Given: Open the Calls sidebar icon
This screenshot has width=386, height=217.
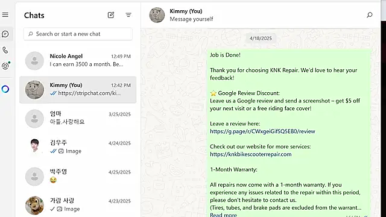Looking at the screenshot, I should pyautogui.click(x=5, y=50).
